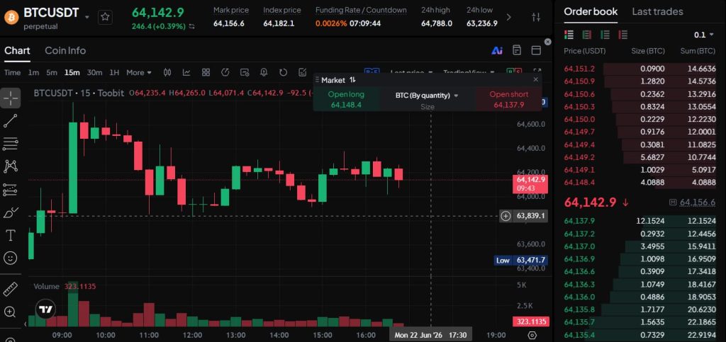
Task: Open the Last trades tab
Action: click(657, 11)
